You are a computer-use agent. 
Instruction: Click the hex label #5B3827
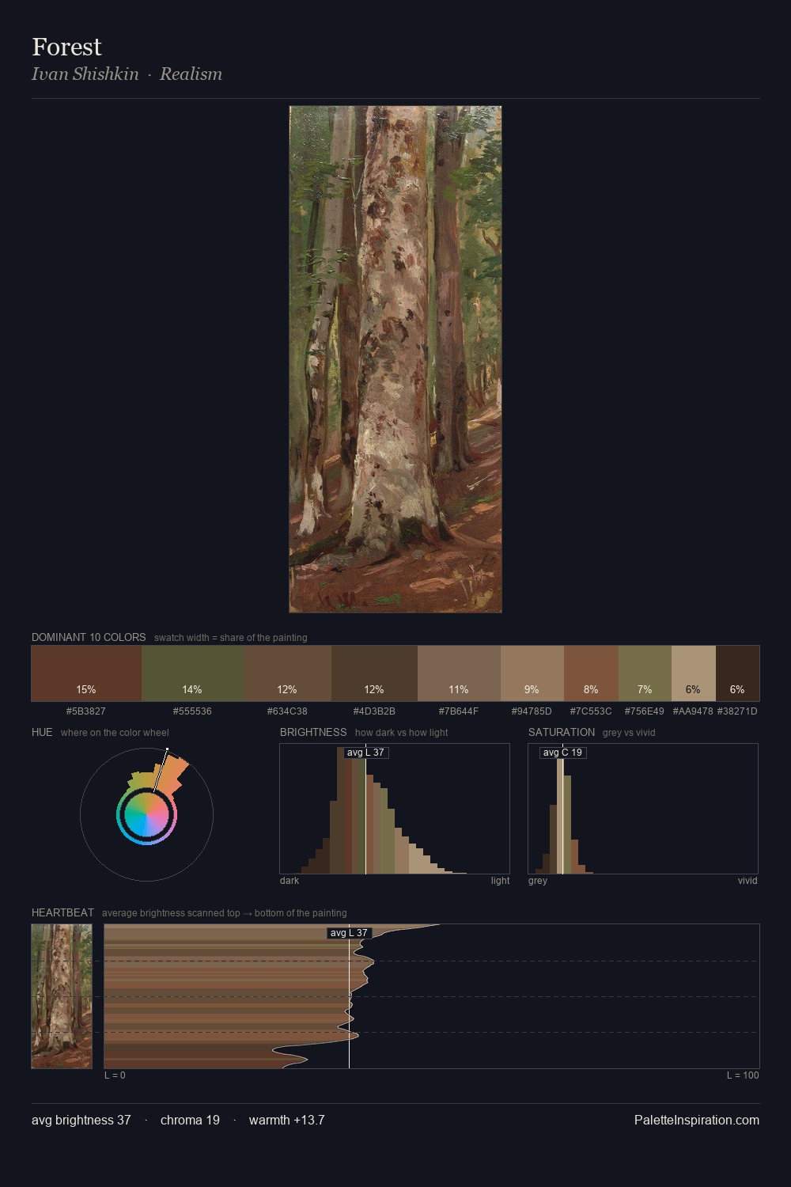86,711
